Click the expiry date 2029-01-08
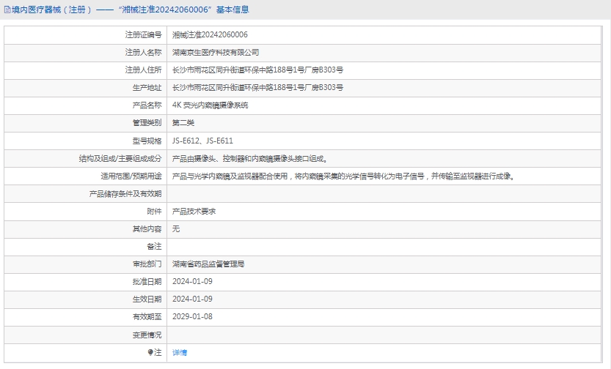611x369 pixels. [x=192, y=316]
